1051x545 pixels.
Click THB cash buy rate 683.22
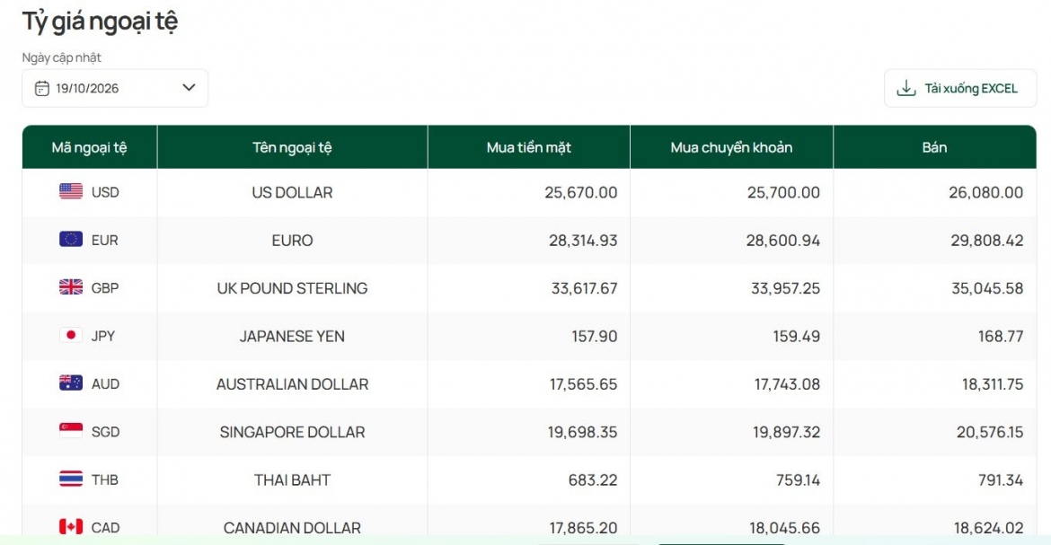[x=592, y=480]
